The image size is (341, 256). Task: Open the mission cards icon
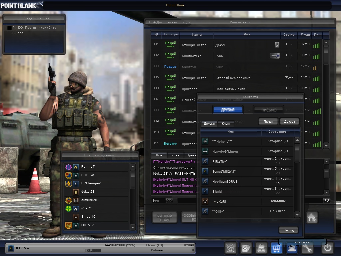tap(245, 248)
